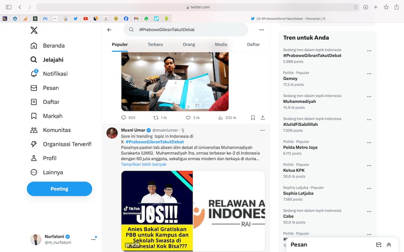Switch to the Orang tab
Image resolution: width=404 pixels, height=252 pixels.
pyautogui.click(x=189, y=44)
